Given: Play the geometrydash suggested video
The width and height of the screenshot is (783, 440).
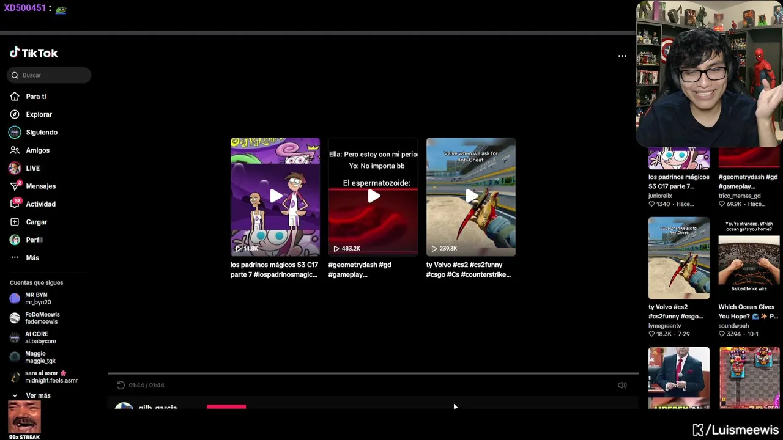Looking at the screenshot, I should click(x=373, y=197).
